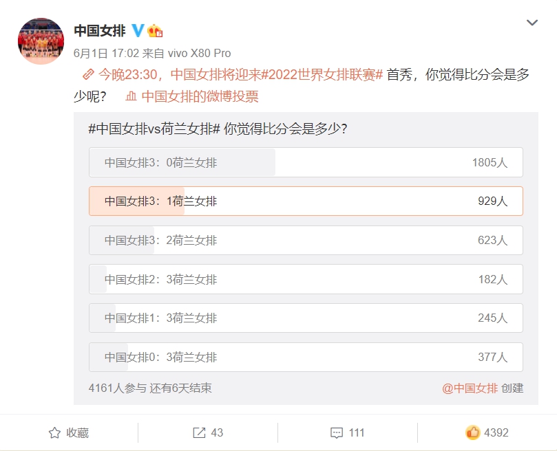
Task: Click the favorite star icon (收藏)
Action: 55,432
